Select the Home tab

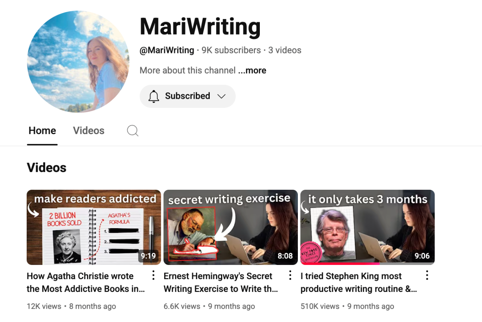coord(42,131)
